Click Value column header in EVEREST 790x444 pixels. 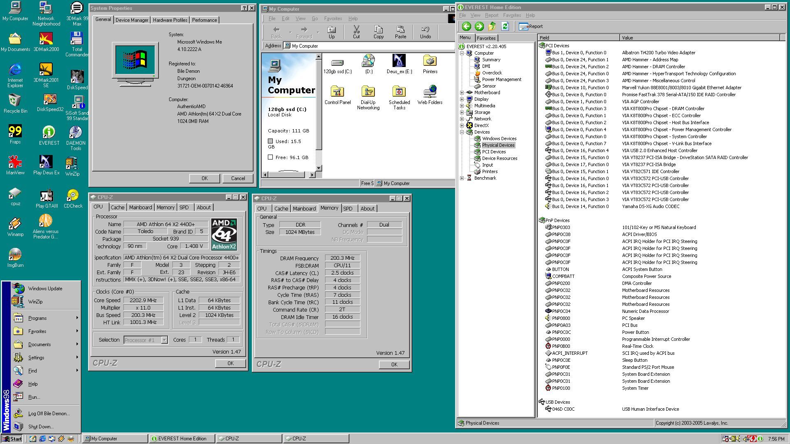(x=699, y=38)
